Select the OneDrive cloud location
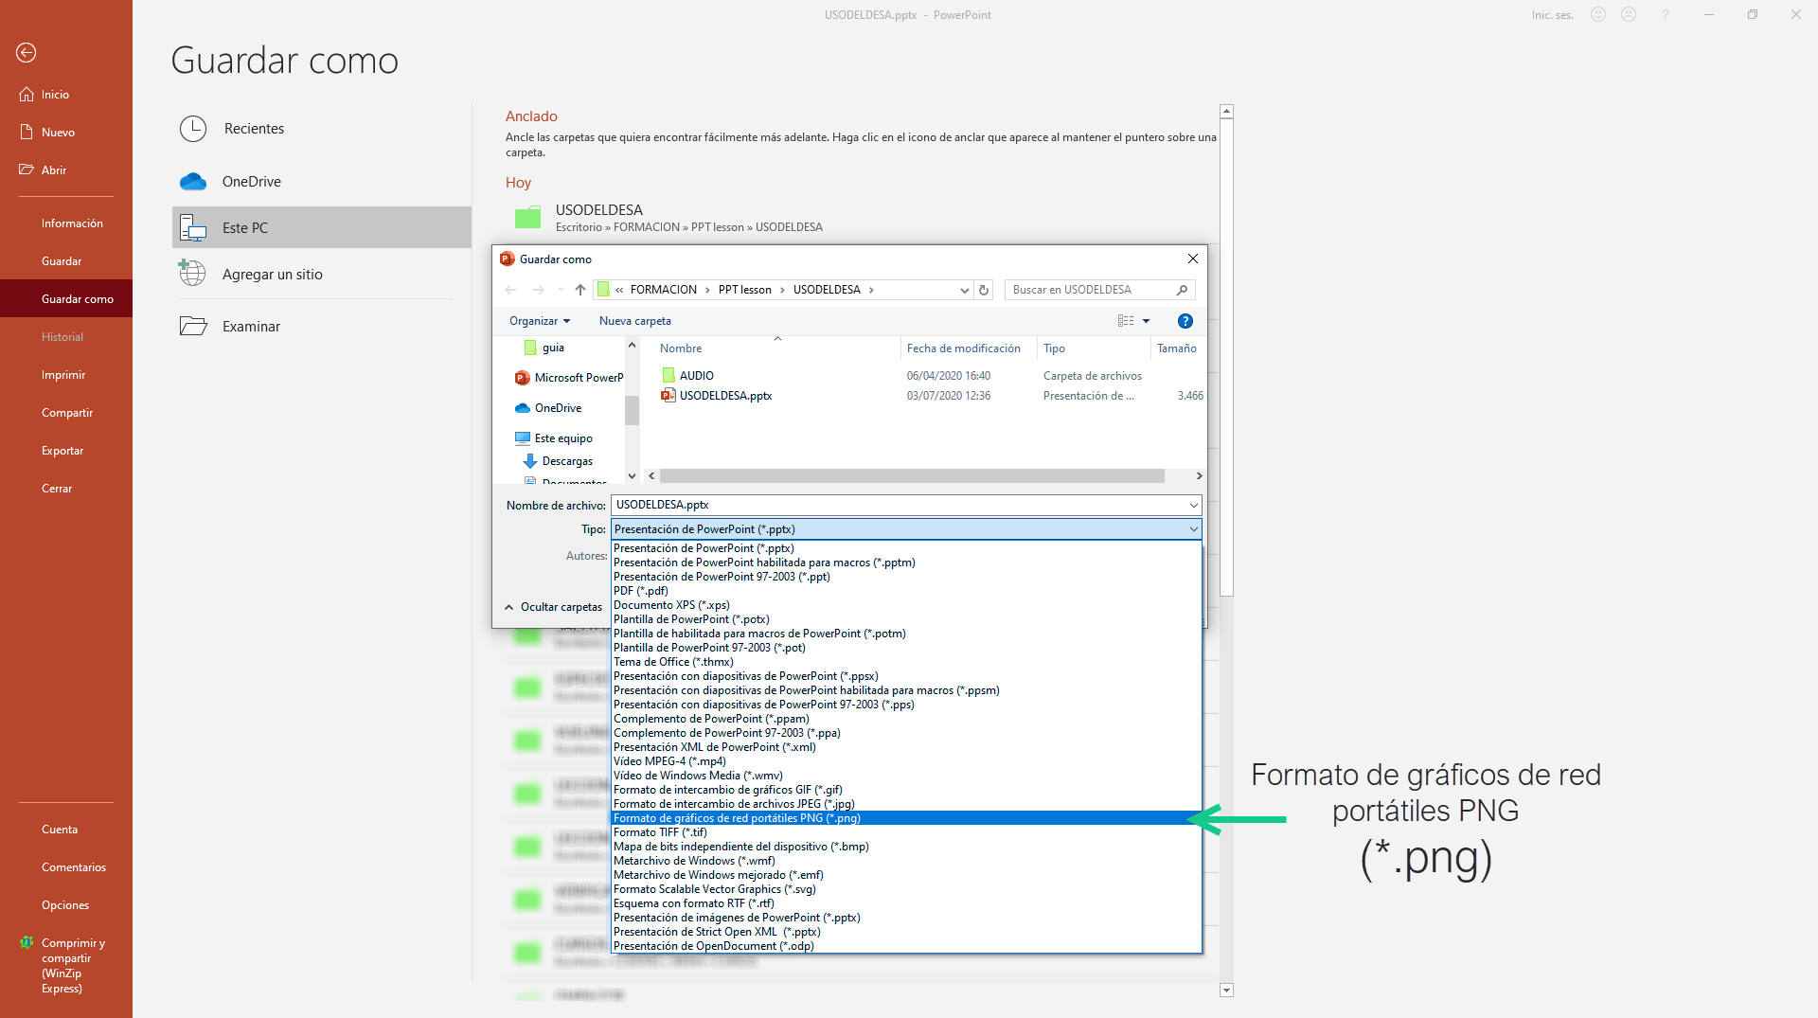Image resolution: width=1818 pixels, height=1018 pixels. coord(251,182)
